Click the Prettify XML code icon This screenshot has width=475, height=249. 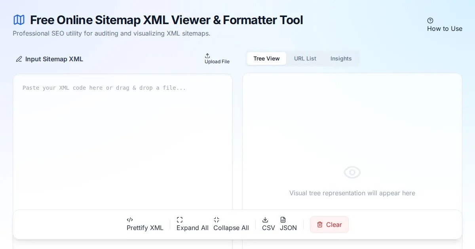(130, 220)
